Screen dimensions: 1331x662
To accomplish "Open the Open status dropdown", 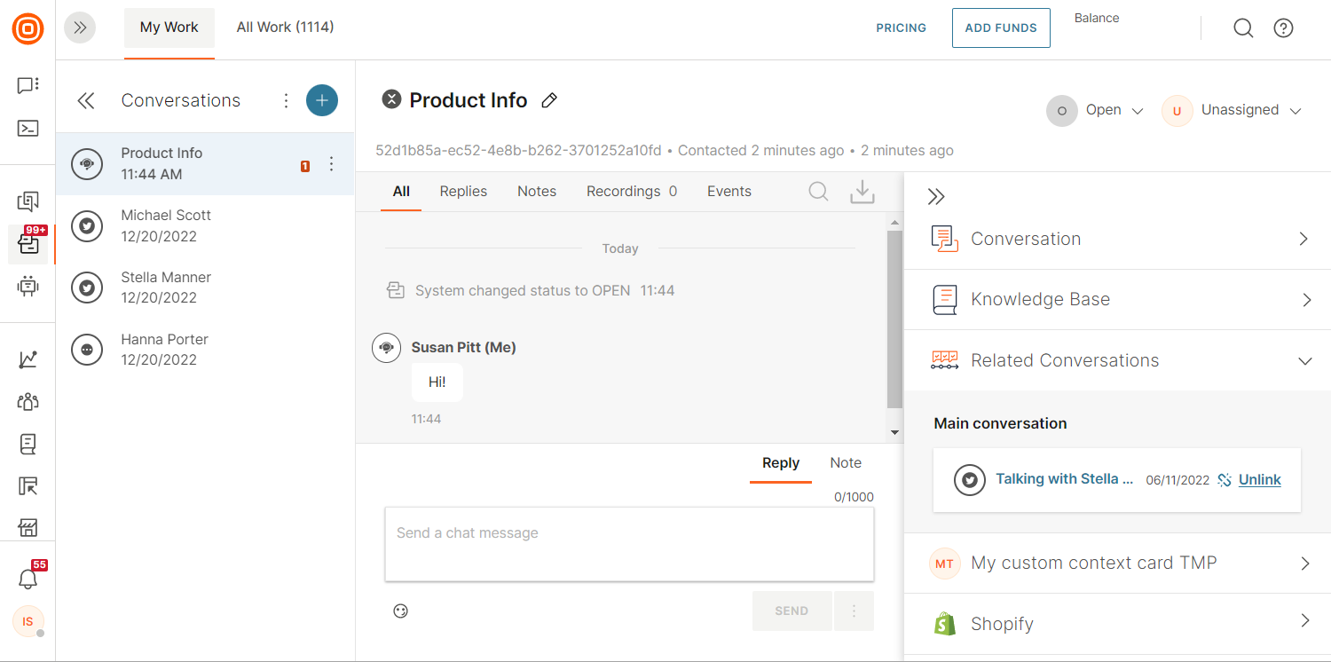I will [1097, 111].
